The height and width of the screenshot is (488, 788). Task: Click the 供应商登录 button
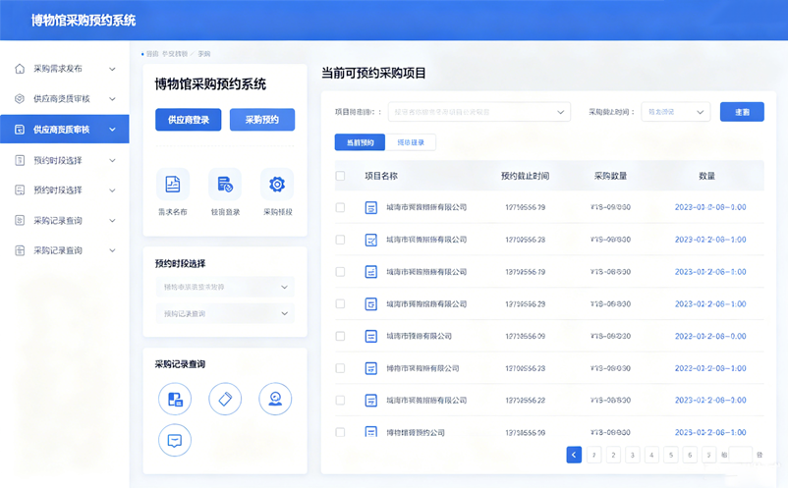pos(189,120)
